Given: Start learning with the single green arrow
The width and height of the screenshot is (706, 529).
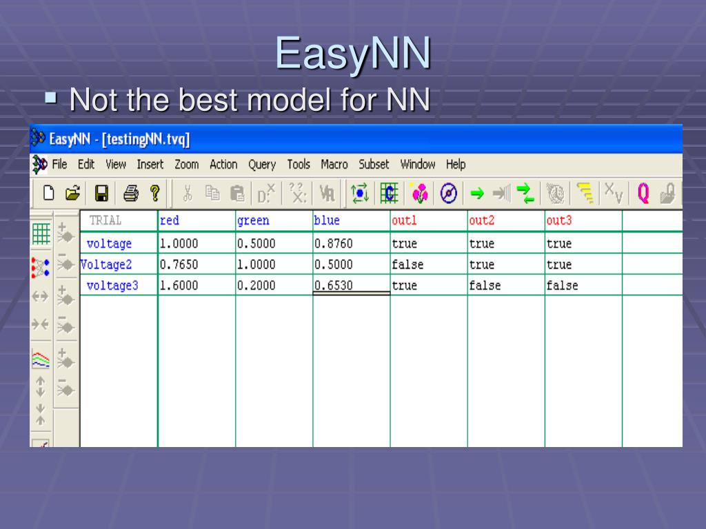Looking at the screenshot, I should tap(477, 194).
